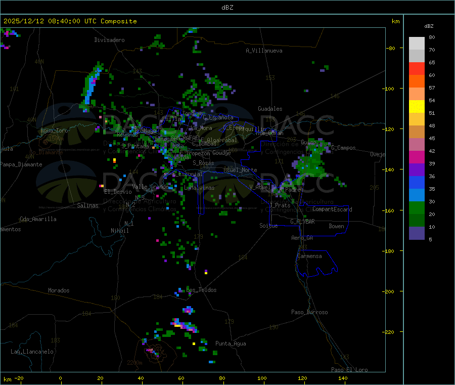This screenshot has height=385, width=455.
Task: Select the 'G_Campos' location label
Action: tap(343, 148)
